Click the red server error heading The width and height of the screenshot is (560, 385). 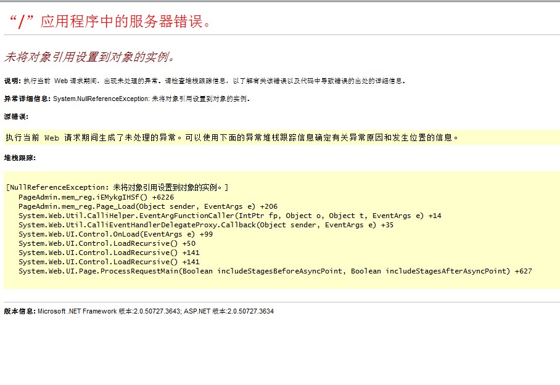[111, 22]
